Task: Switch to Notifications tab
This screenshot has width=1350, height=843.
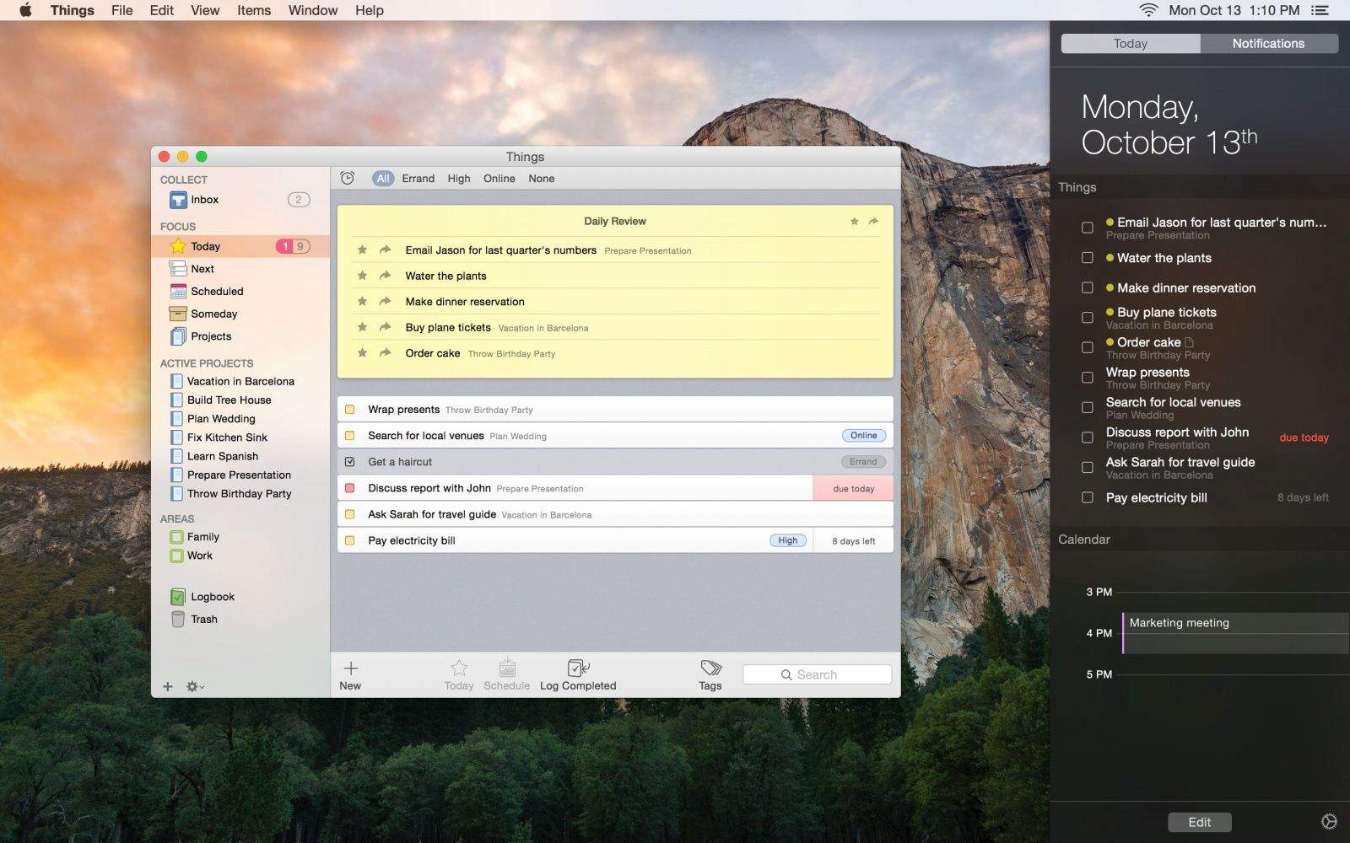Action: pos(1267,44)
